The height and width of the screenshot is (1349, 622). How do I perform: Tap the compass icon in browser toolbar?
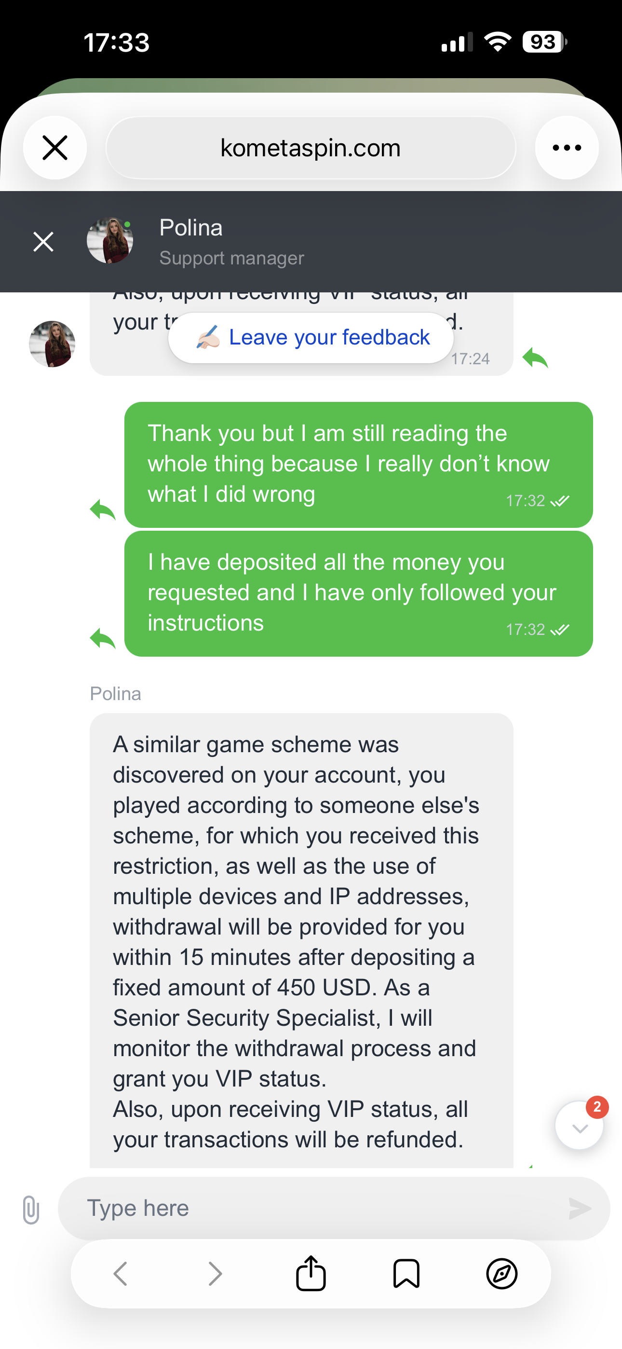501,1274
